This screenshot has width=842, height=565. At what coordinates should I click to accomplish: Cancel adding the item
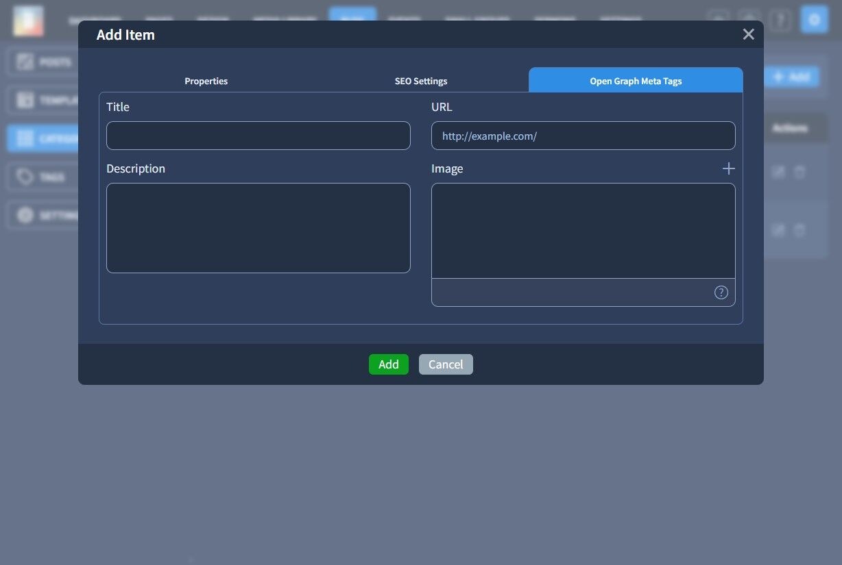(x=446, y=364)
